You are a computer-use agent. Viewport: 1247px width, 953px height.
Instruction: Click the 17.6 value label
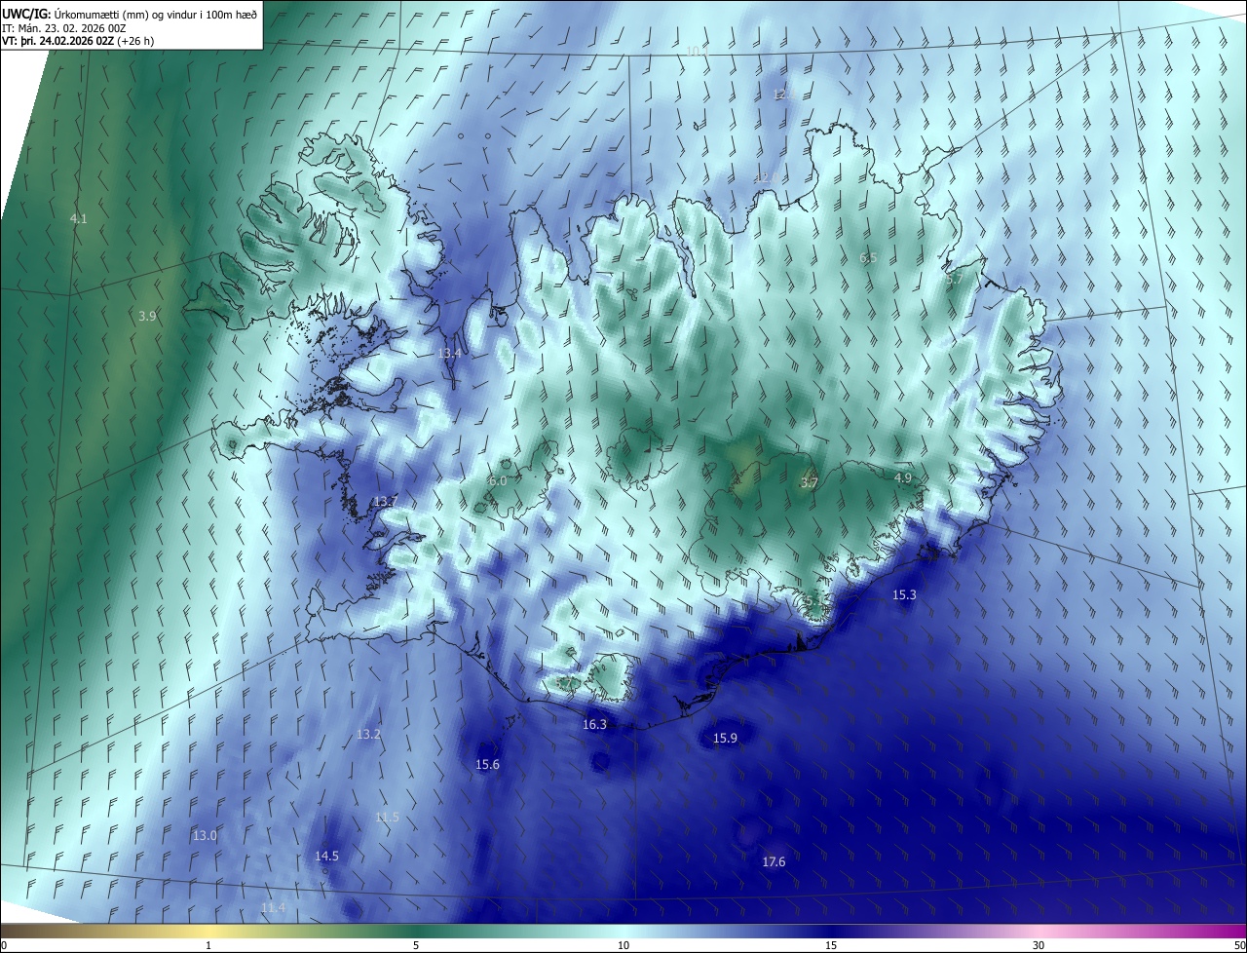(774, 861)
